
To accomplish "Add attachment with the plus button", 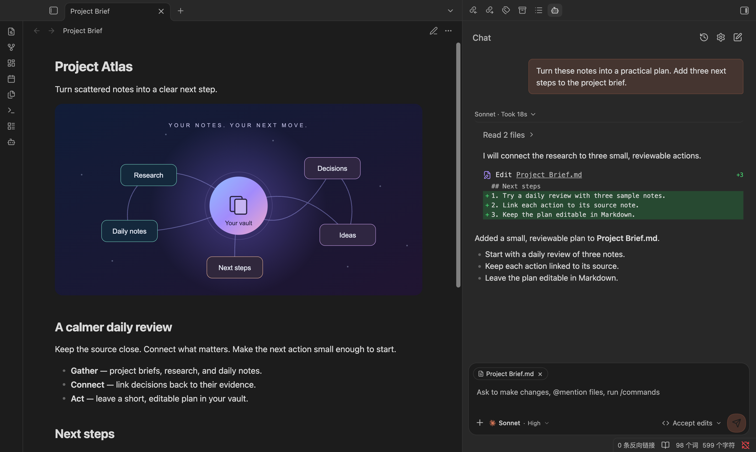I will [480, 423].
